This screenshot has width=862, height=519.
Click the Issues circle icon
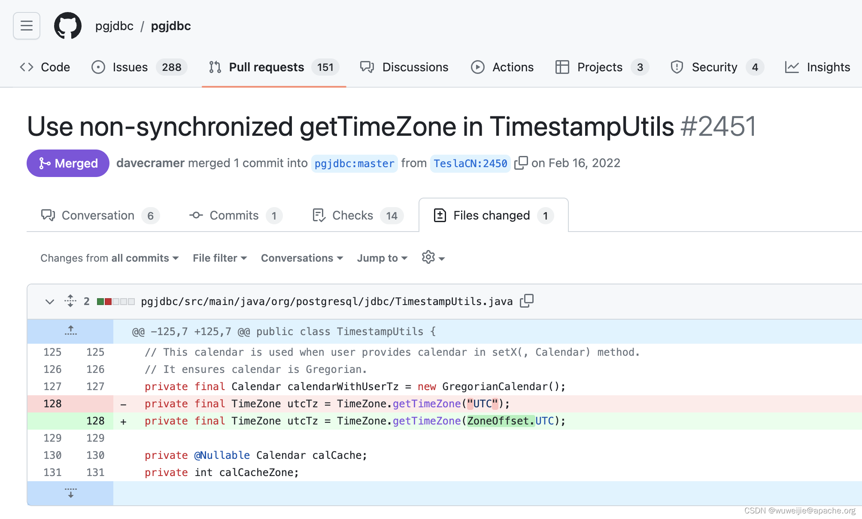pos(98,67)
